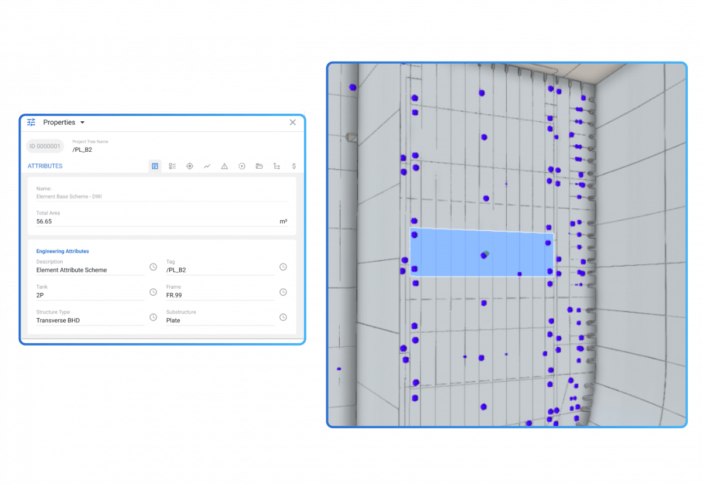Select the highlighted blue plate in the 3D view
This screenshot has width=703, height=485.
point(480,252)
